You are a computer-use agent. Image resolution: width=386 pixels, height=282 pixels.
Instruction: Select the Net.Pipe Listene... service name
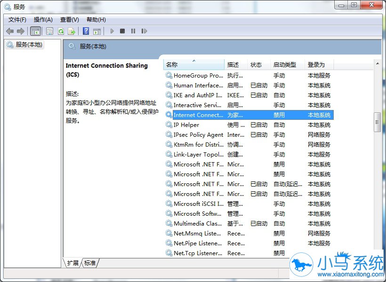(198, 243)
